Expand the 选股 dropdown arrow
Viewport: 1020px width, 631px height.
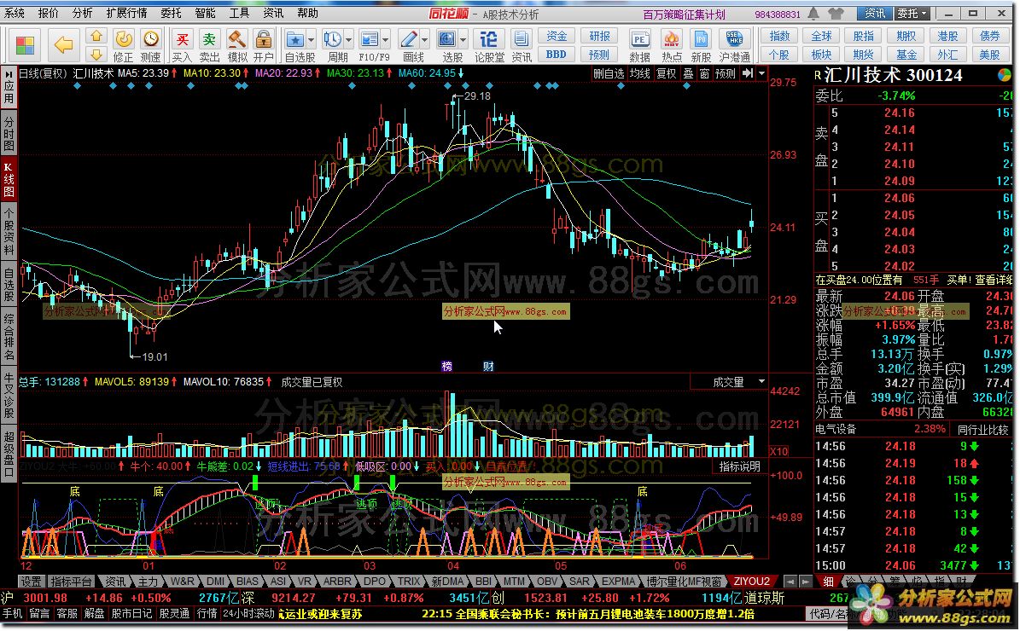point(463,39)
